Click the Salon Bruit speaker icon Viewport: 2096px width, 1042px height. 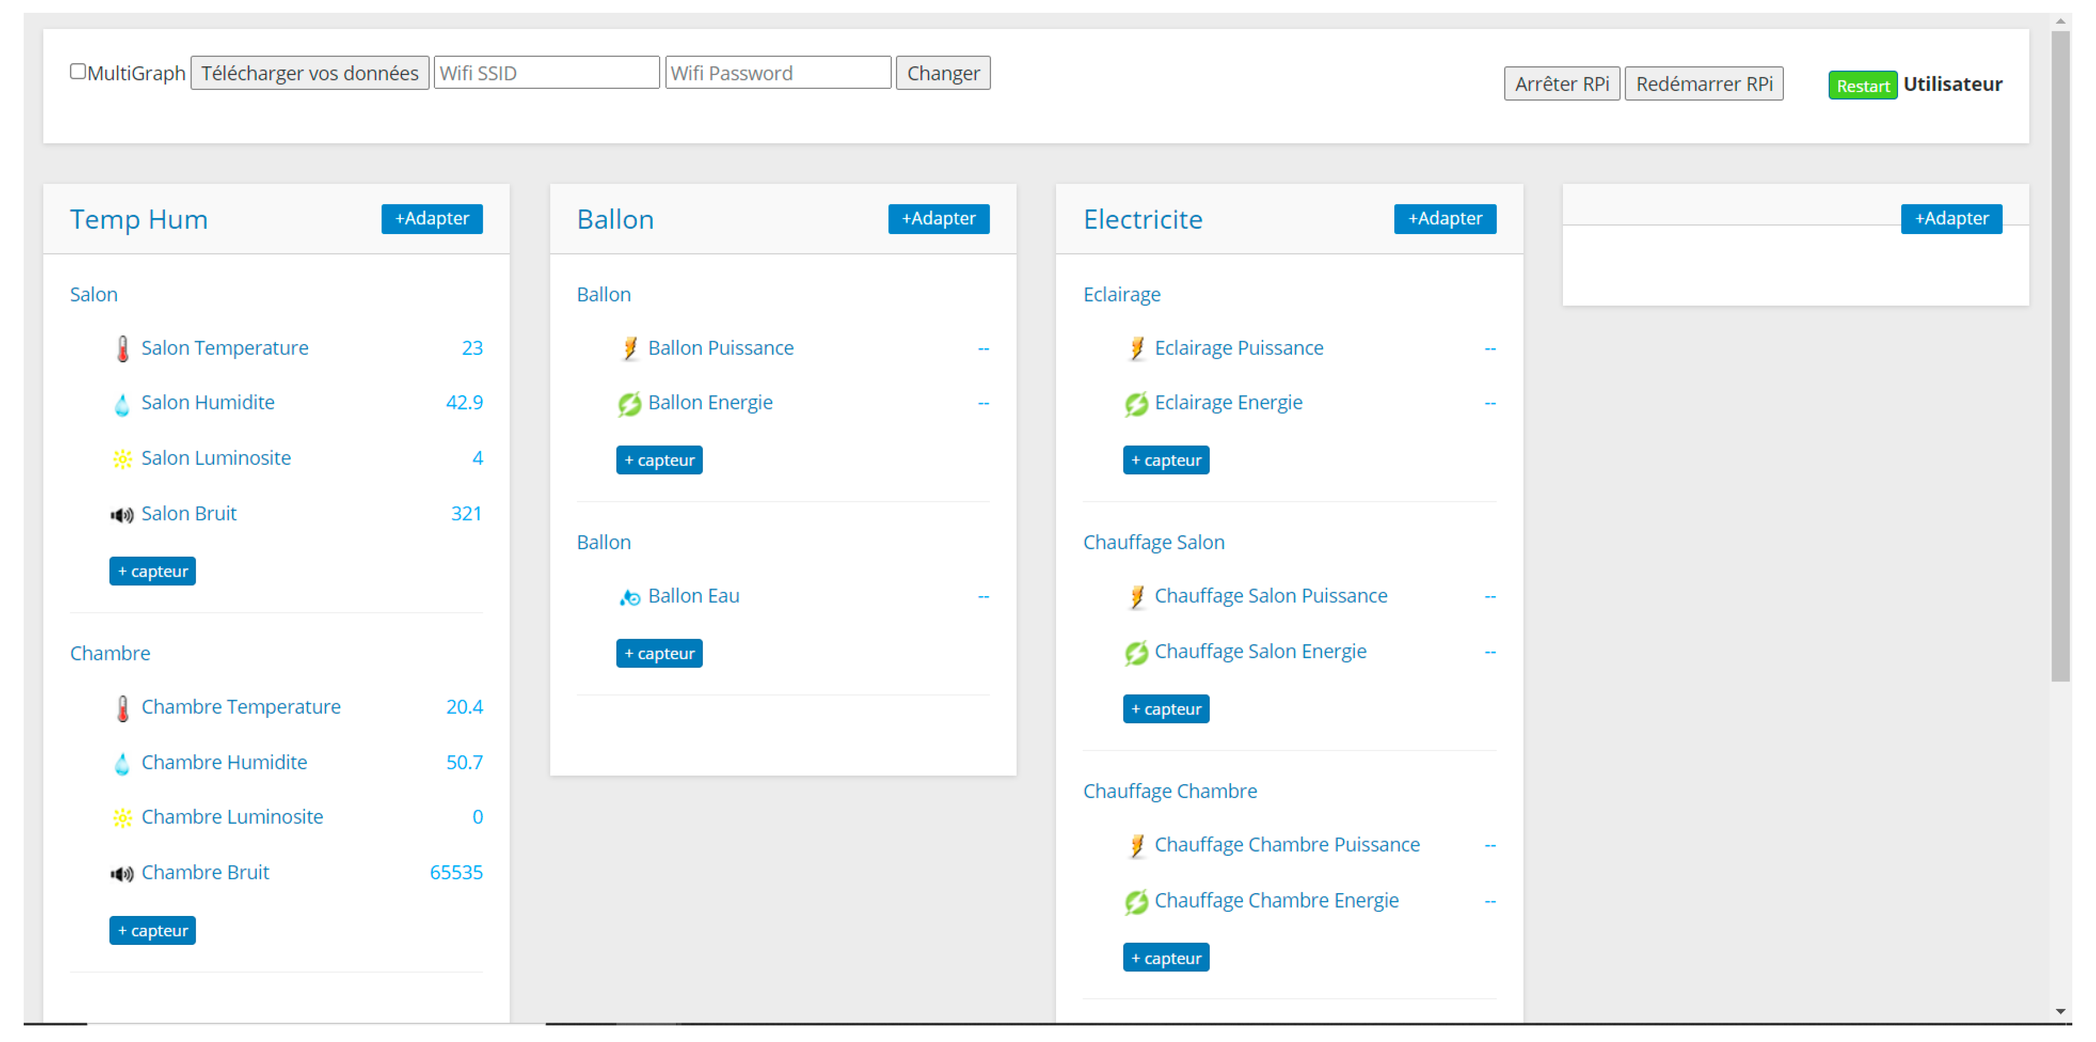(122, 515)
